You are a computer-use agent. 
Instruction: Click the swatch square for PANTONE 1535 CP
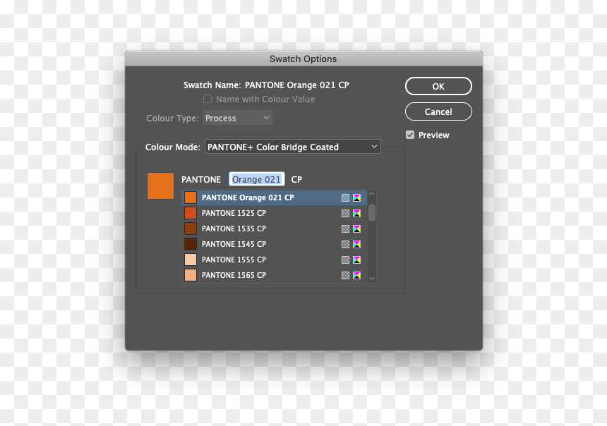[x=191, y=229]
